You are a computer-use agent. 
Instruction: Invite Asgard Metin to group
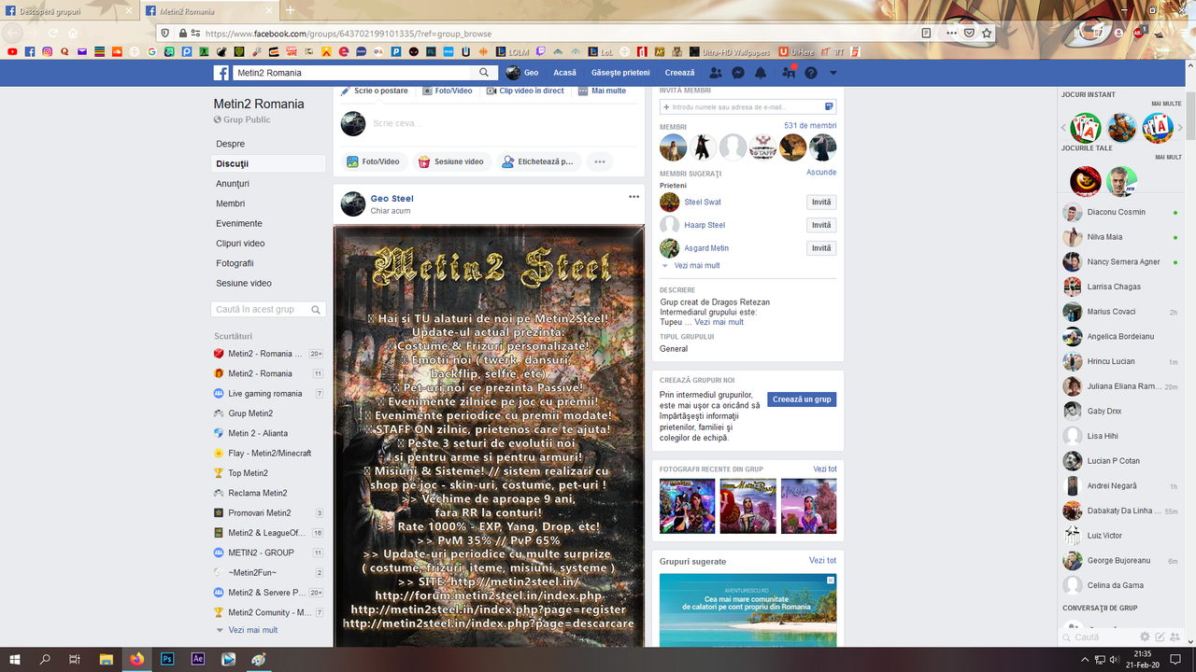coord(821,248)
